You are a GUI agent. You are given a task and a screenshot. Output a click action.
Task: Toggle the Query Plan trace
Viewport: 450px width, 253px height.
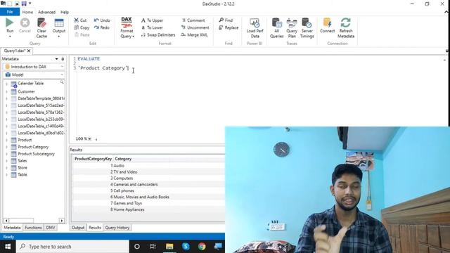tap(292, 28)
